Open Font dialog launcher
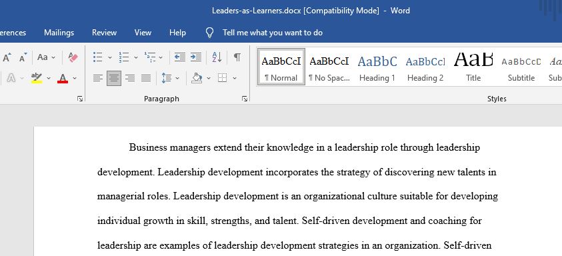The height and width of the screenshot is (256, 562). 80,99
